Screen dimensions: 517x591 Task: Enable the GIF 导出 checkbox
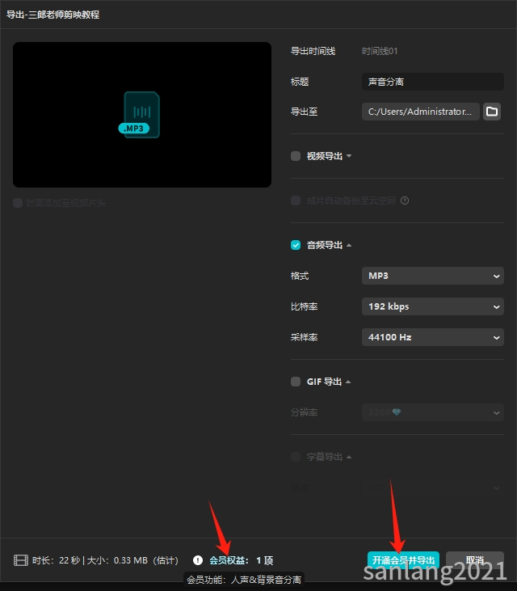pos(296,382)
